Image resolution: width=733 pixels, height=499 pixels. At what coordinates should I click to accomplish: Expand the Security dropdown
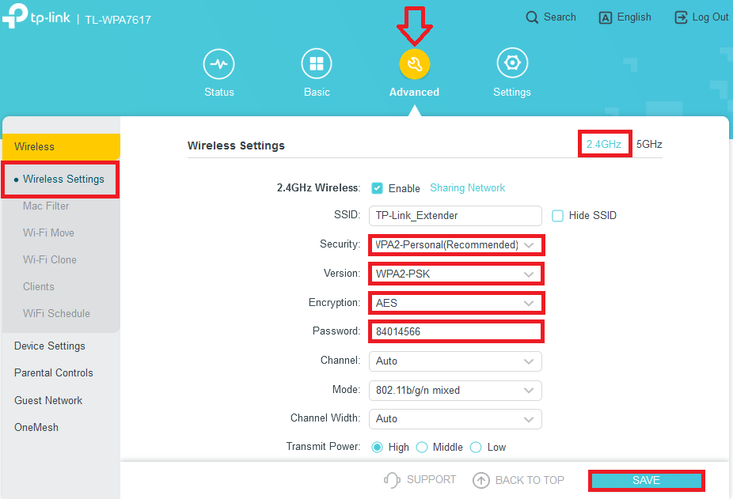tap(455, 245)
